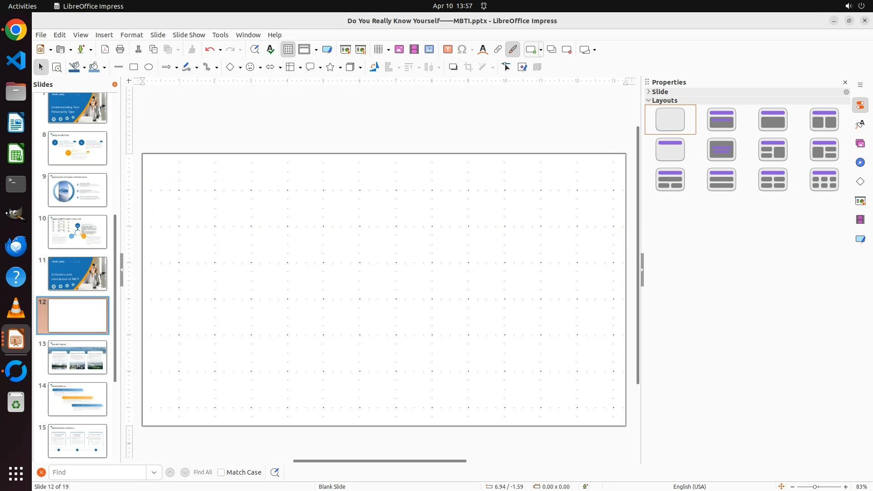Open the Find history dropdown arrow
This screenshot has height=491, width=873.
tap(154, 472)
